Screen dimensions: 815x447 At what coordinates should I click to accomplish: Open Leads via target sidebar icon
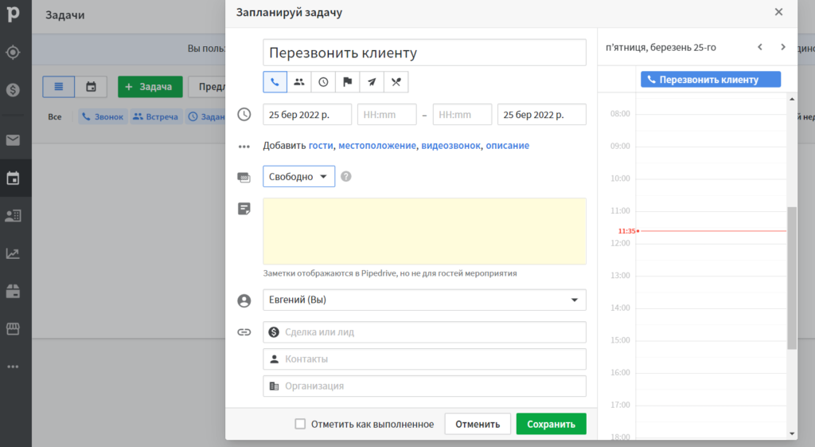pos(13,53)
